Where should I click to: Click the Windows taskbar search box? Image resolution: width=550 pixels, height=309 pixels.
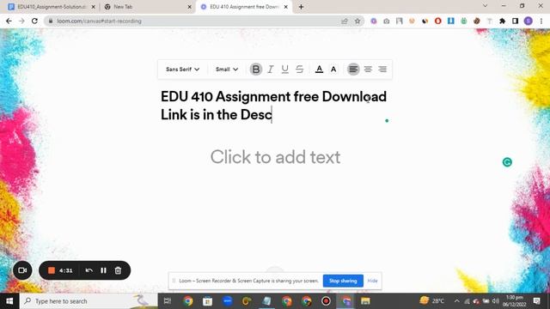(x=89, y=301)
